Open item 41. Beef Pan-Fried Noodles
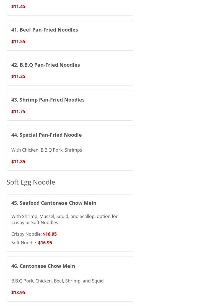213x306 pixels. click(x=45, y=30)
